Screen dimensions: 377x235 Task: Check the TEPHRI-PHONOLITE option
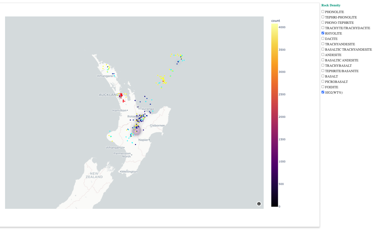323,16
